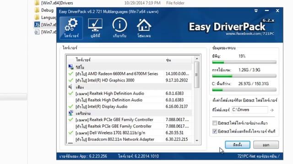
Task: Minimize the Easy DriverPack window
Action: click(x=266, y=11)
